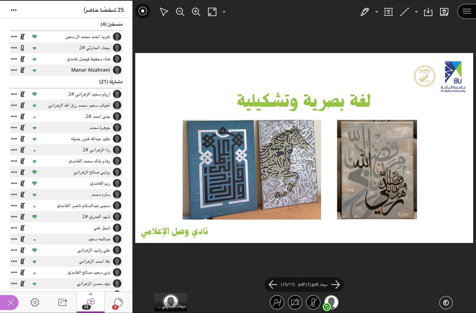Click avatar of علي رشيد الزهراني
The image size is (476, 313).
click(117, 251)
